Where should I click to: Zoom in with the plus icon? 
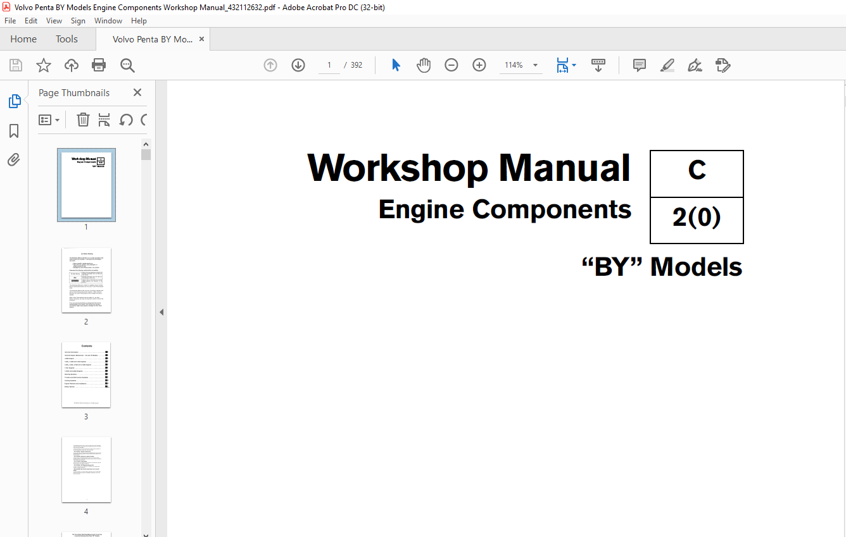(x=479, y=65)
